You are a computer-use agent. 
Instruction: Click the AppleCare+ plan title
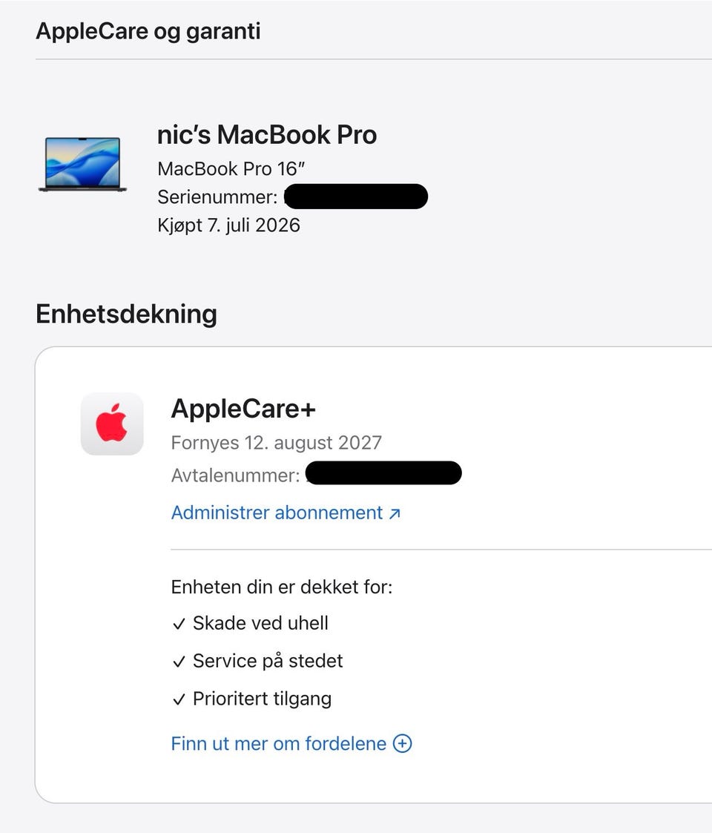(x=243, y=409)
